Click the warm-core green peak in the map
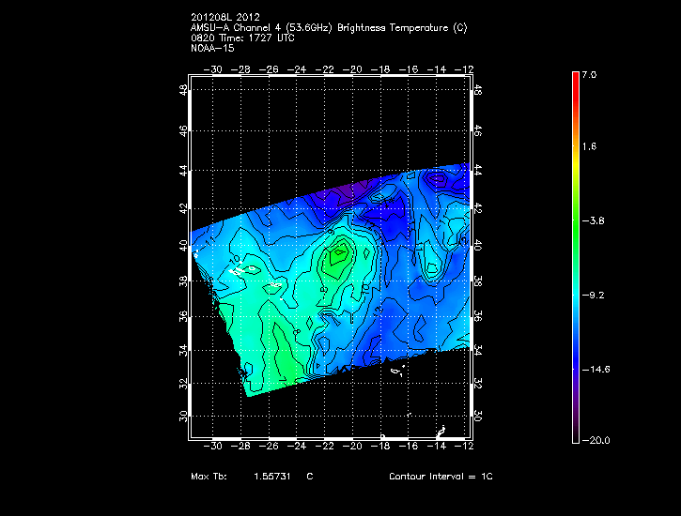The height and width of the screenshot is (516, 681). (x=339, y=251)
